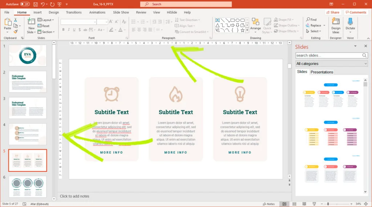
Task: Switch to the Insert tab
Action: pyautogui.click(x=37, y=12)
